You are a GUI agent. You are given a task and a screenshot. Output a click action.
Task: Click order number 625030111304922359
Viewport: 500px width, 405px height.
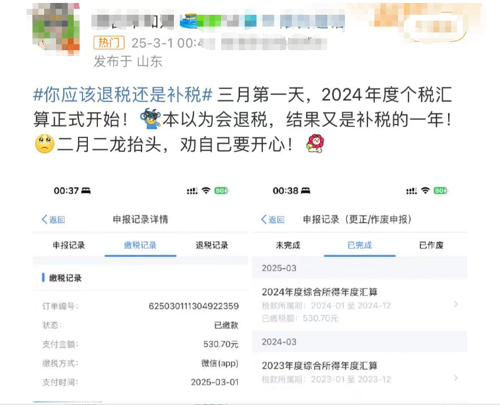pyautogui.click(x=193, y=306)
